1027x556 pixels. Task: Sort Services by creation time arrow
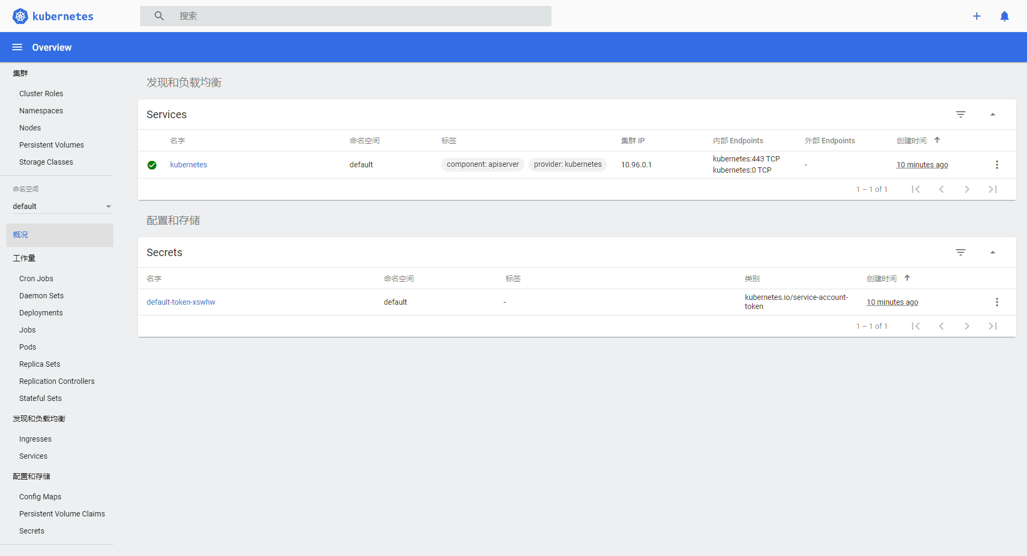point(937,140)
